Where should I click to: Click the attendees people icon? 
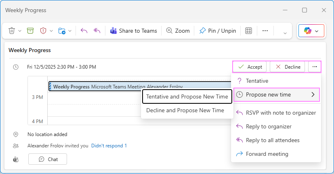(x=16, y=146)
